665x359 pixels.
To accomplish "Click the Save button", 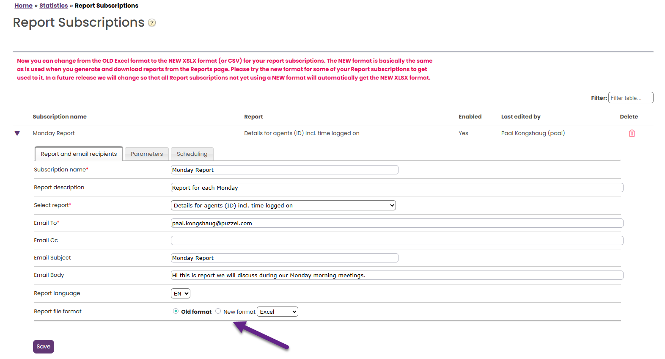I will (x=44, y=346).
